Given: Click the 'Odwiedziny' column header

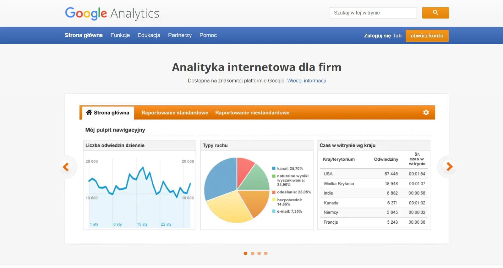Looking at the screenshot, I should 386,159.
